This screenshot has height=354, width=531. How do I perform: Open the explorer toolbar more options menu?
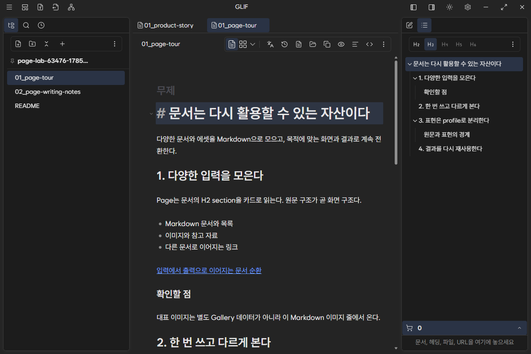(x=115, y=44)
